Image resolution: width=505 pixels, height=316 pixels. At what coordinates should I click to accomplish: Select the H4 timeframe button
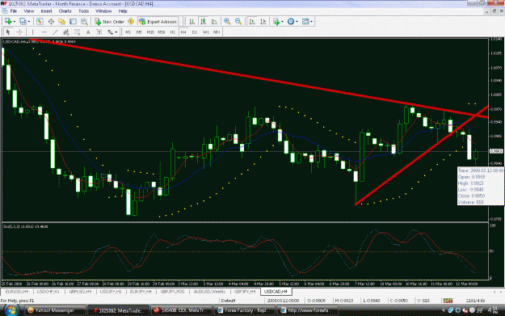point(183,32)
